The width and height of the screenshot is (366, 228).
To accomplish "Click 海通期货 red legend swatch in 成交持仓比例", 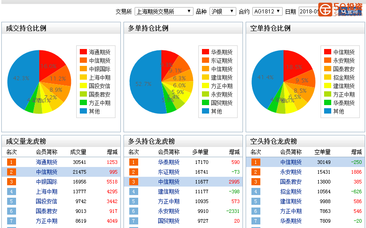I will (x=83, y=52).
